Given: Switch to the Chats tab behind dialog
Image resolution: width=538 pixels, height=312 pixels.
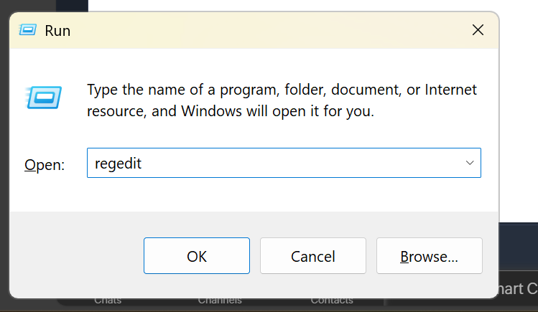Looking at the screenshot, I should click(x=107, y=301).
